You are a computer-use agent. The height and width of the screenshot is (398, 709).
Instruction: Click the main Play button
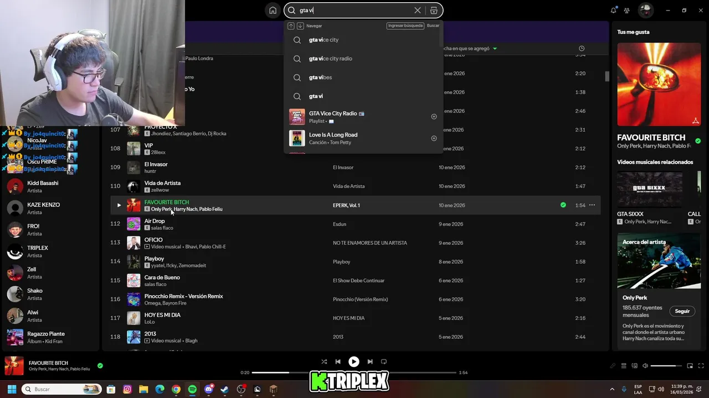[353, 362]
